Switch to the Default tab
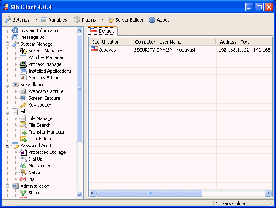This screenshot has width=276, height=208. pos(102,31)
